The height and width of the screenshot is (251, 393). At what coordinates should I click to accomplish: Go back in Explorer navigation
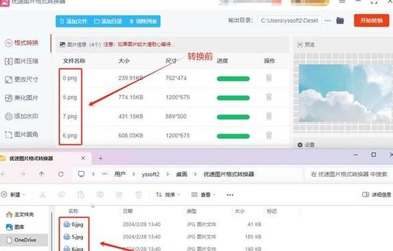pos(3,174)
